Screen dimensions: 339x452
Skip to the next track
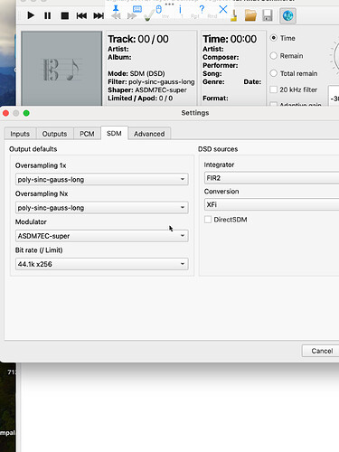(99, 15)
